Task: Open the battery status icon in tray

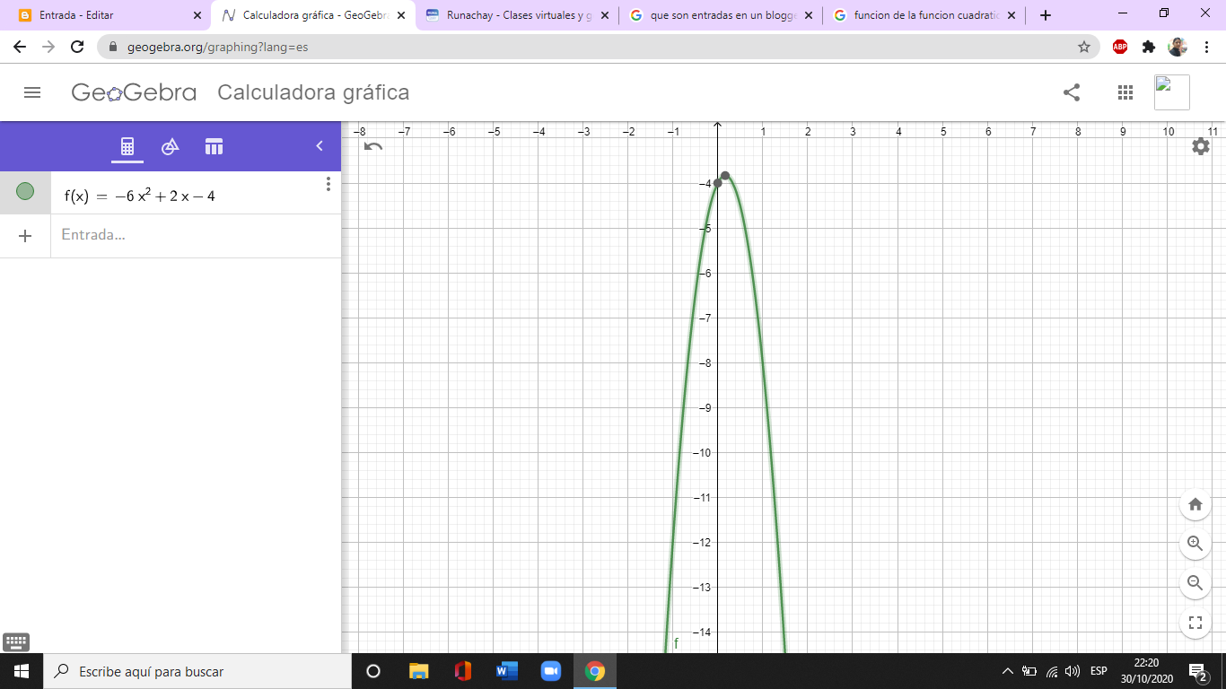Action: coord(1029,671)
